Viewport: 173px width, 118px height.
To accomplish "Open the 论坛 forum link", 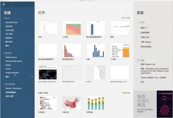I will [x=142, y=82].
